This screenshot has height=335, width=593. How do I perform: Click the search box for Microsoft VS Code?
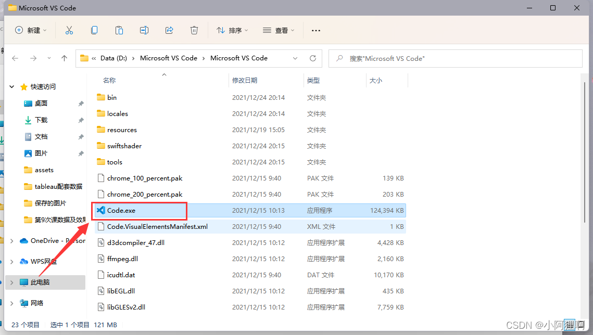[456, 59]
